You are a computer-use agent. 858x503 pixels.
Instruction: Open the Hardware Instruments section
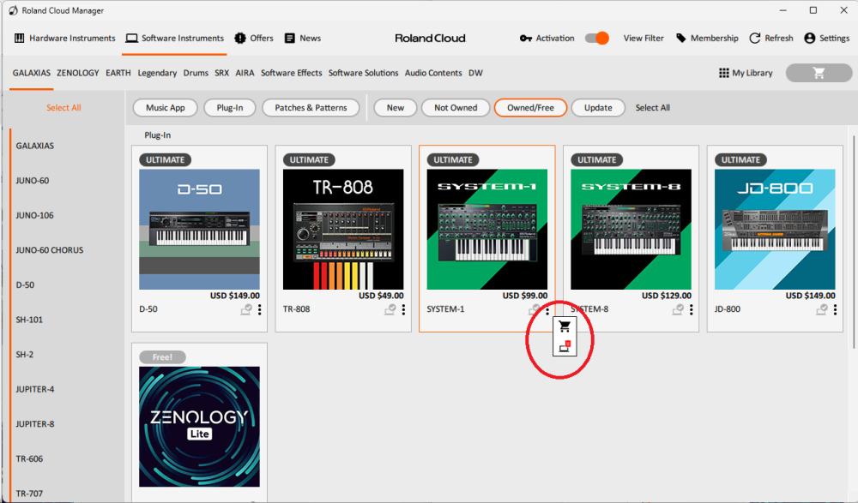pos(64,39)
